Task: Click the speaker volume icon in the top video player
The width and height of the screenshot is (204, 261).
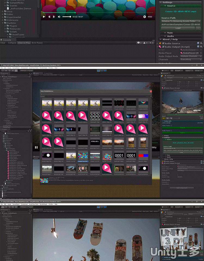Action: click(59, 17)
